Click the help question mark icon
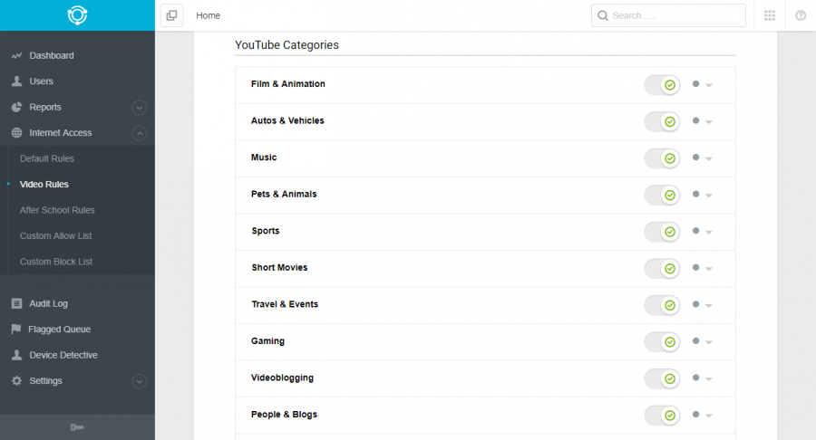This screenshot has width=816, height=440. [801, 15]
